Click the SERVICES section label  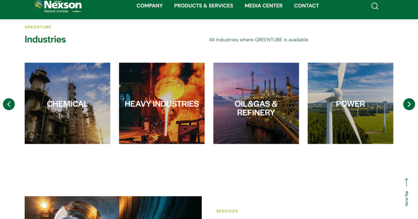(227, 211)
